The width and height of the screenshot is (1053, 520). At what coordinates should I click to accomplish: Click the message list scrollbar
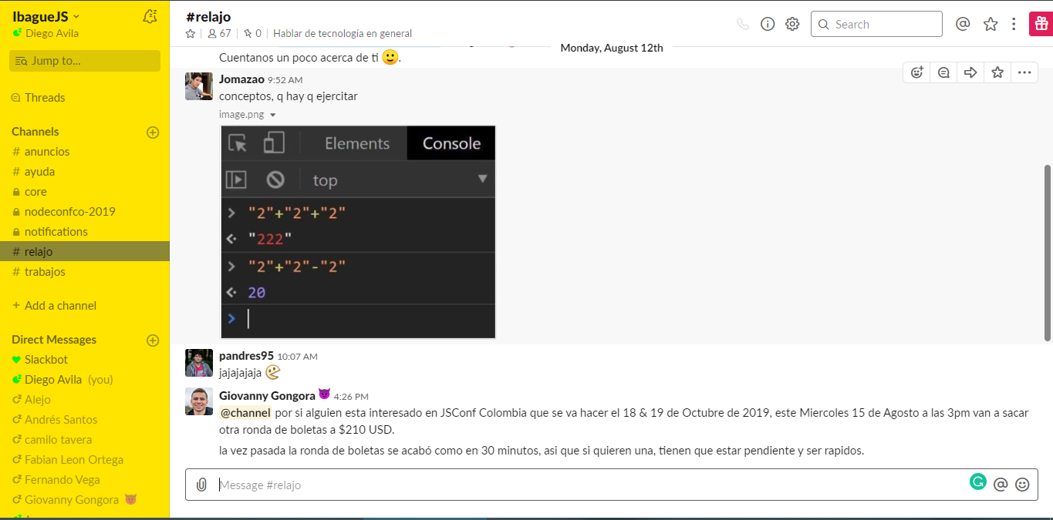[1047, 253]
